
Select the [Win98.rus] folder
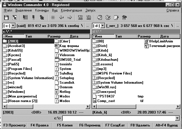[104, 87]
